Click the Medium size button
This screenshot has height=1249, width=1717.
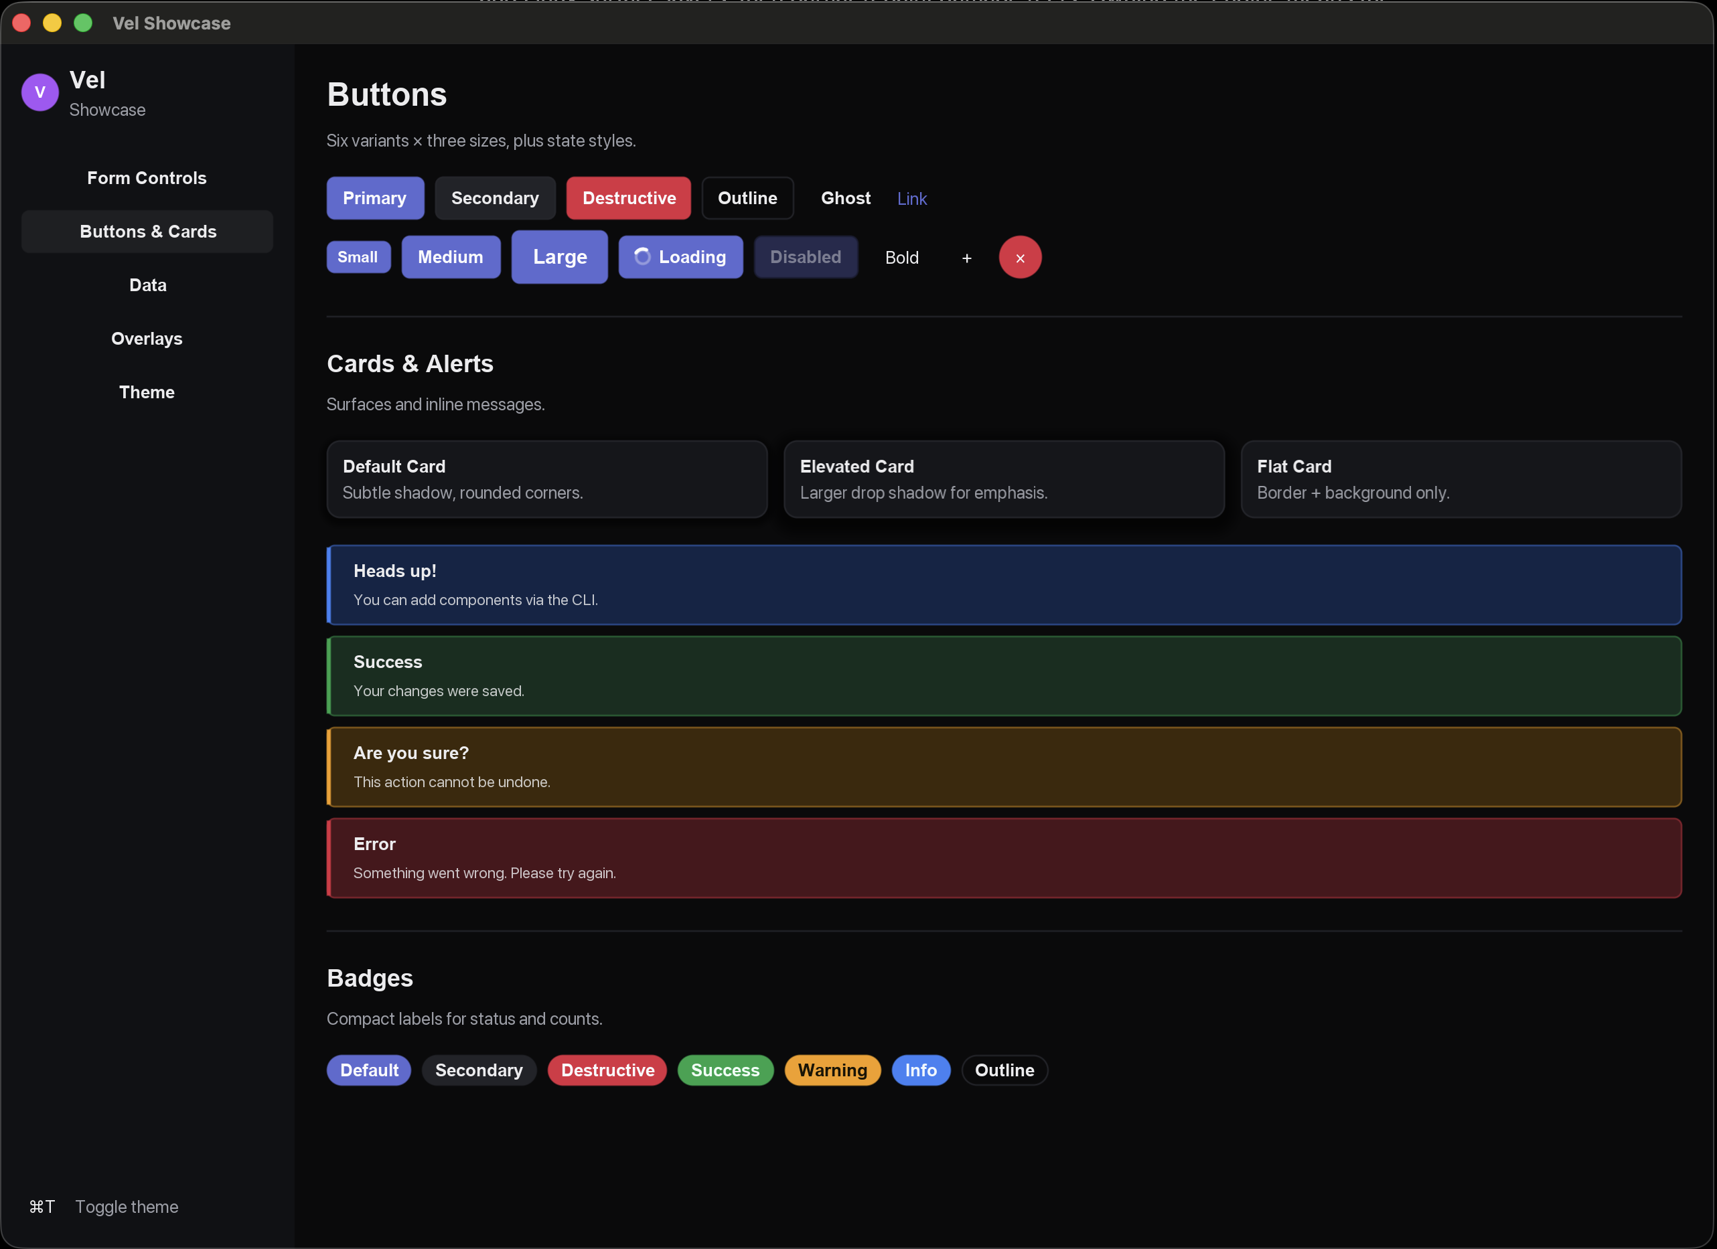(x=451, y=257)
